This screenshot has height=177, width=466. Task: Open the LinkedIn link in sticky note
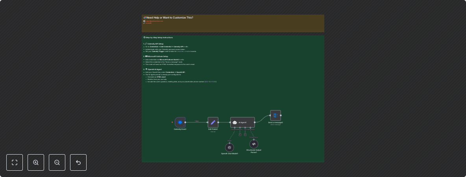(x=149, y=23)
